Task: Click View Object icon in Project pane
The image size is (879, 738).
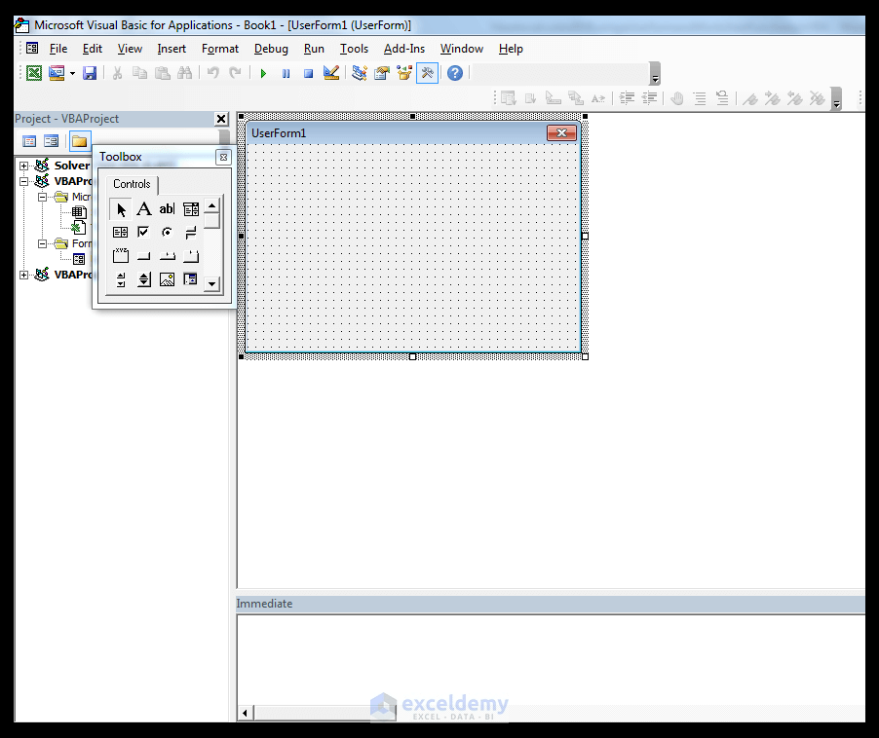Action: coord(51,141)
